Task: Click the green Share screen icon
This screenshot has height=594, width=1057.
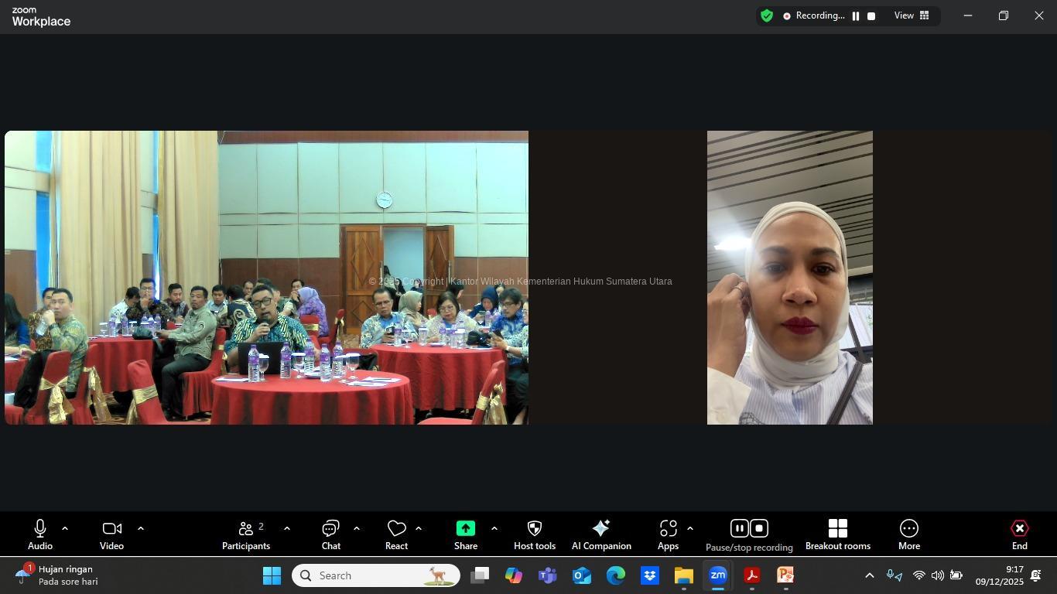Action: tap(465, 528)
